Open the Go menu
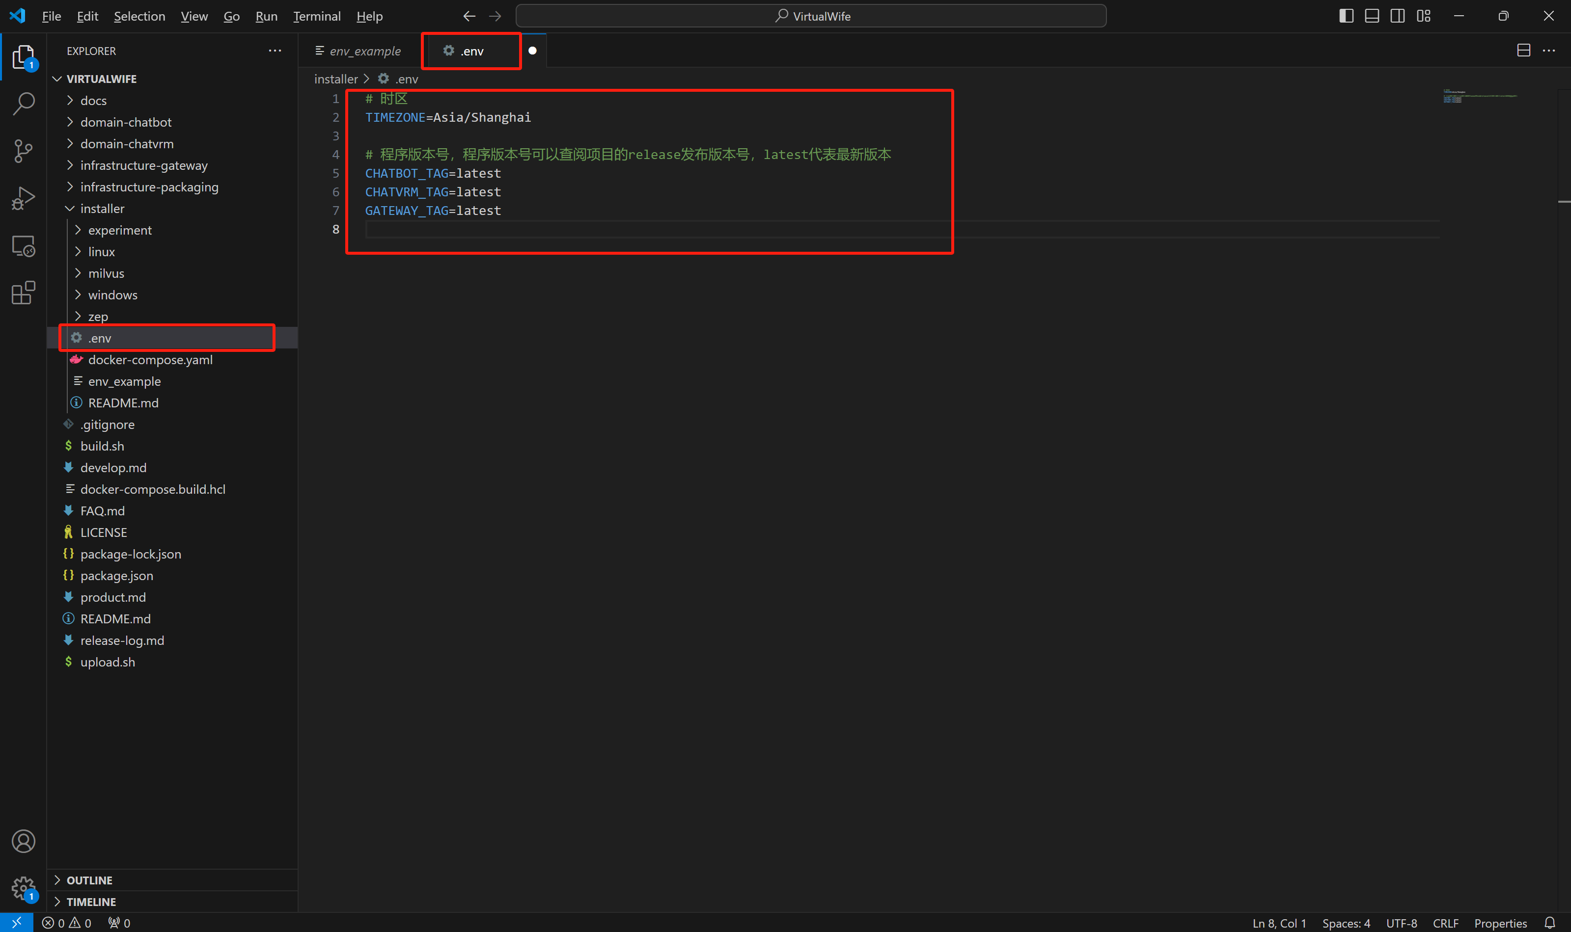Image resolution: width=1571 pixels, height=932 pixels. [231, 16]
